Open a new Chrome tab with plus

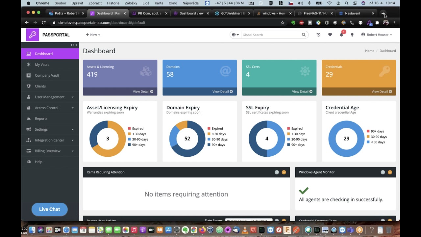[x=383, y=13]
